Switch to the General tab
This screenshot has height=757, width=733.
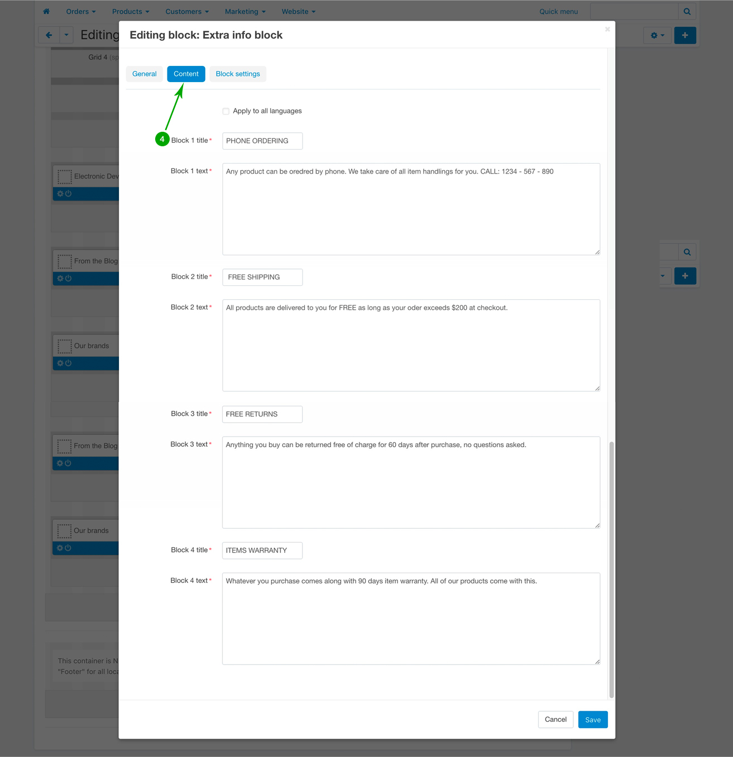(144, 74)
